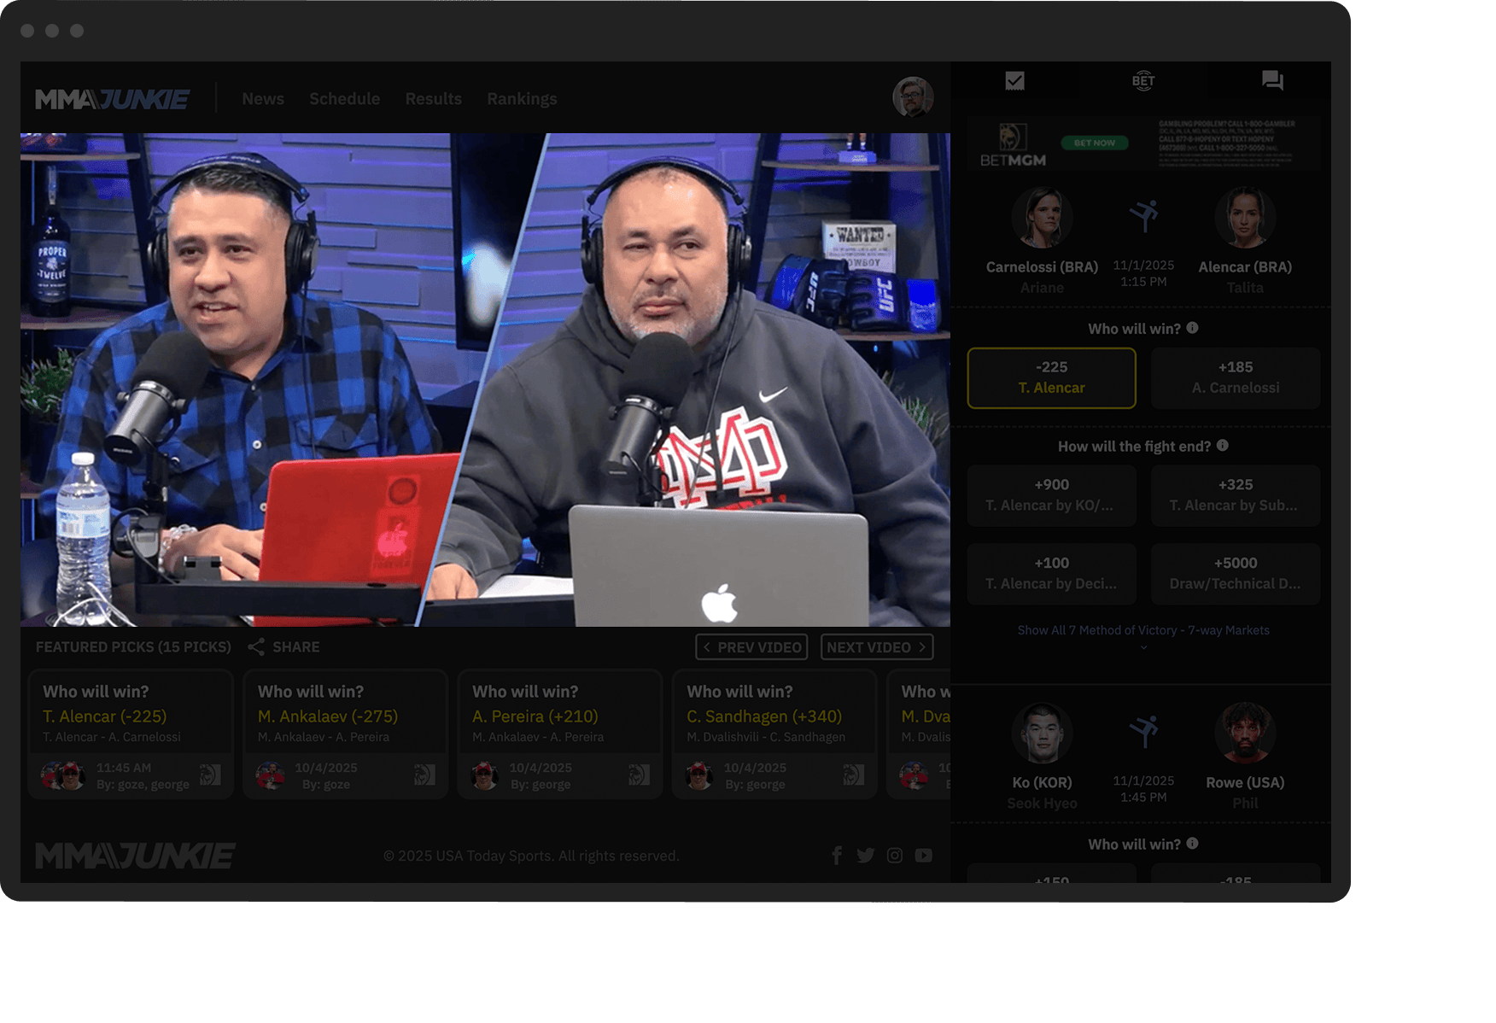The height and width of the screenshot is (1023, 1496).
Task: Go to next video with chevron button
Action: pos(876,647)
